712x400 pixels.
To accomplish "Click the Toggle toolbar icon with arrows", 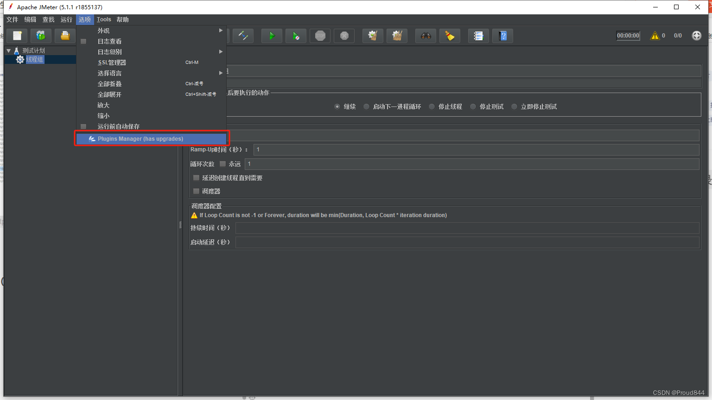I will tap(243, 36).
